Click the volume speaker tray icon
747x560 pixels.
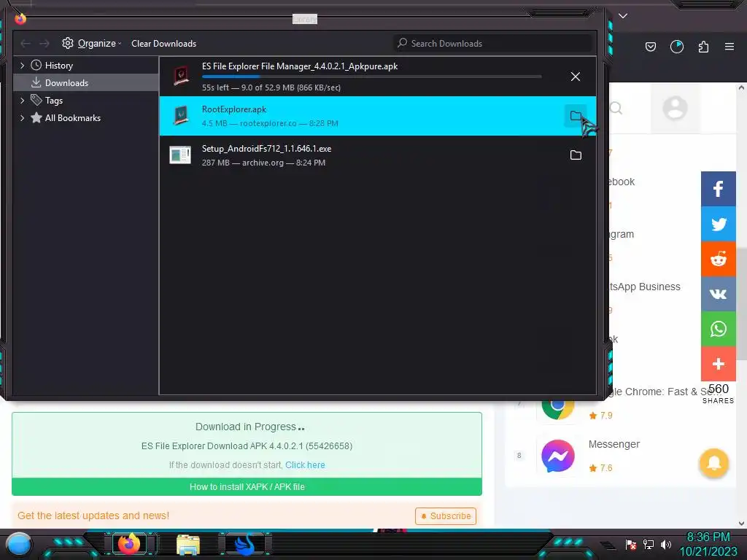tap(665, 545)
